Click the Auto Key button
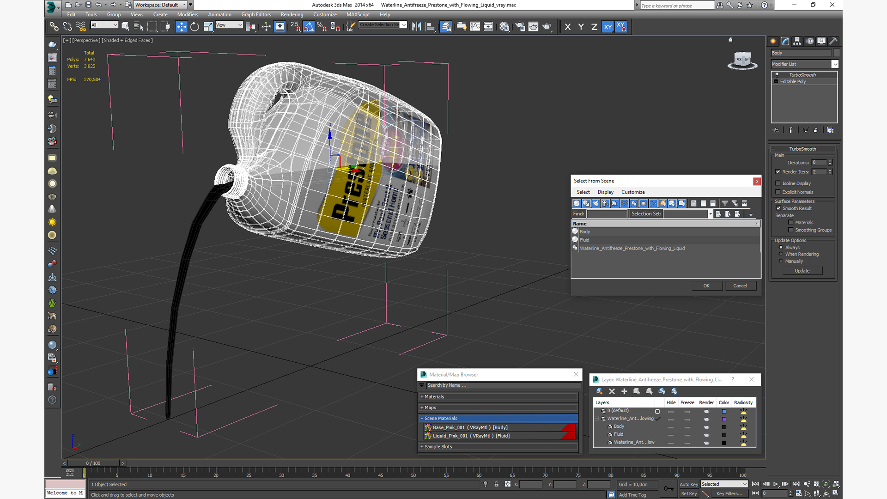The height and width of the screenshot is (499, 887). [x=688, y=484]
